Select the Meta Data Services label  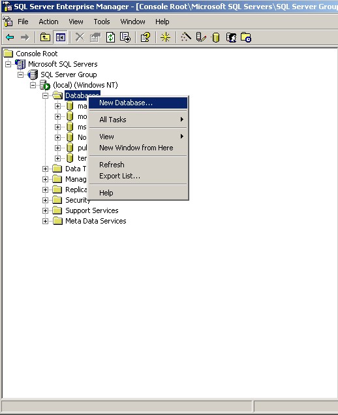tap(96, 221)
